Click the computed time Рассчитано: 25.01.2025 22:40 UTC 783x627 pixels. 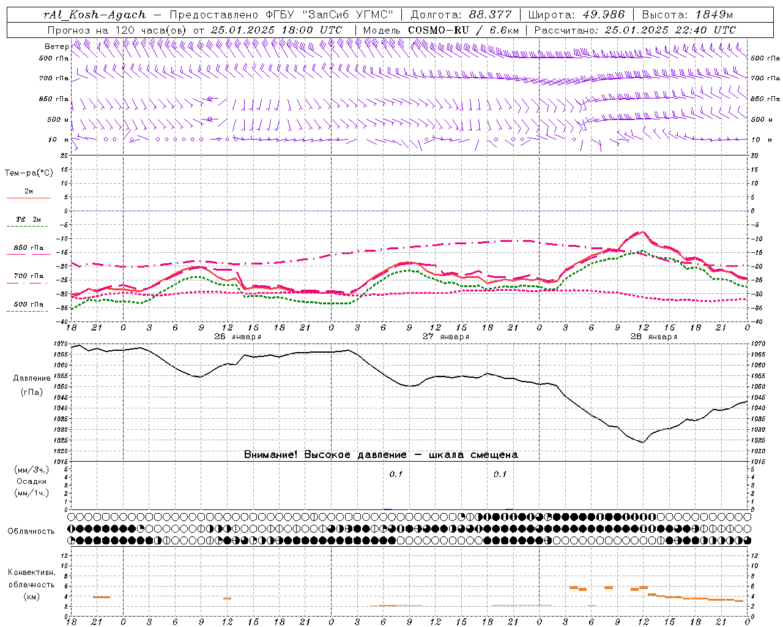pos(636,30)
